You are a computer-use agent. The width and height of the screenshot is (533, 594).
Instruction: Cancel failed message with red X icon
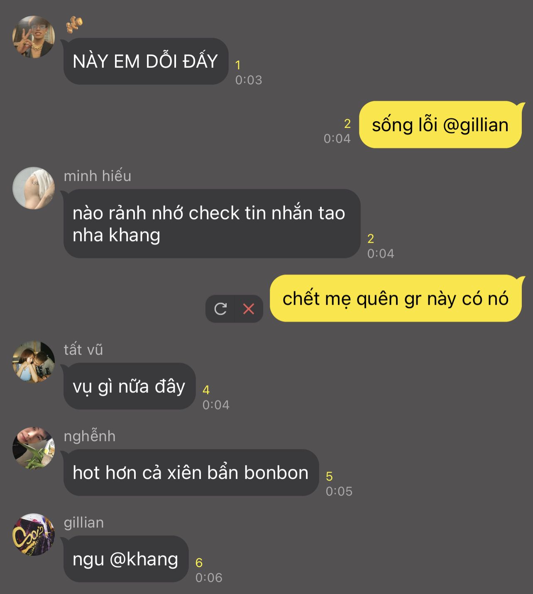coord(249,309)
